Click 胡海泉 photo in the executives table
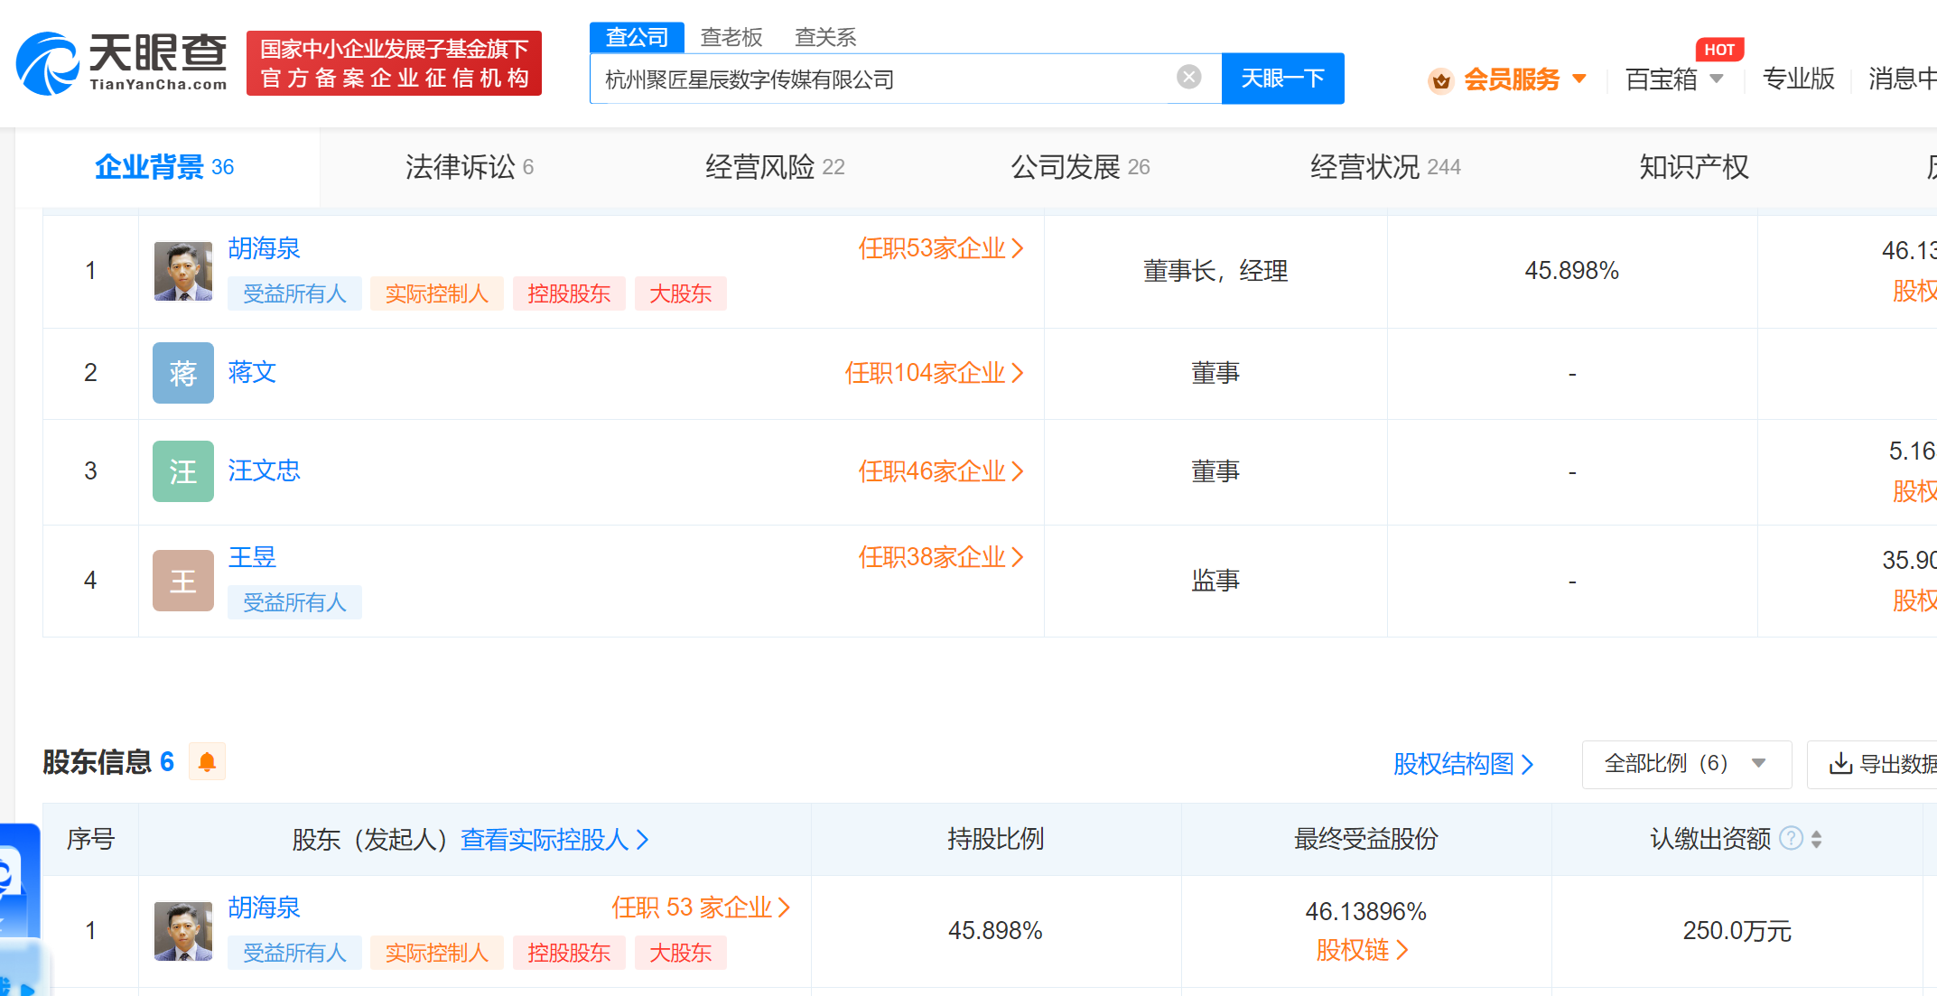1937x996 pixels. (183, 271)
